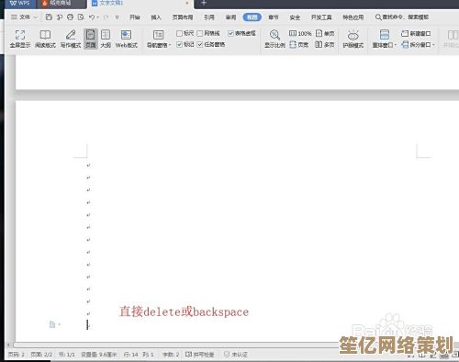Open the 引用 references tab

tap(209, 17)
